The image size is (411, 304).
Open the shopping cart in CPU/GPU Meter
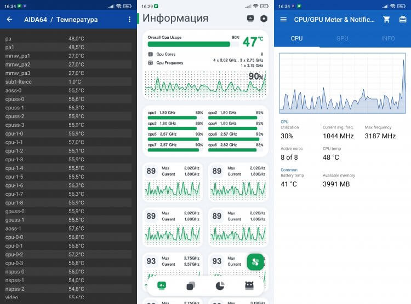386,19
